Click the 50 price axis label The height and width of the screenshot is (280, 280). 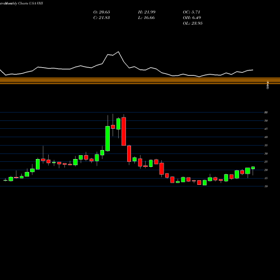pos(266,120)
